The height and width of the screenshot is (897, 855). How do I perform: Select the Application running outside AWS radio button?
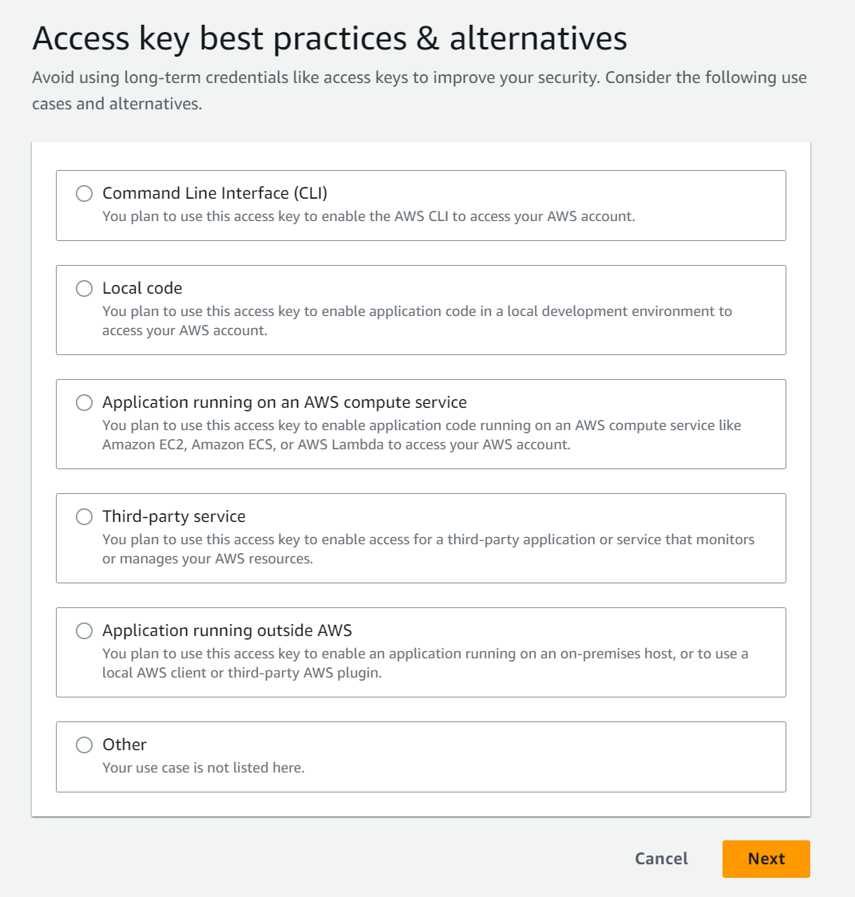pyautogui.click(x=84, y=631)
